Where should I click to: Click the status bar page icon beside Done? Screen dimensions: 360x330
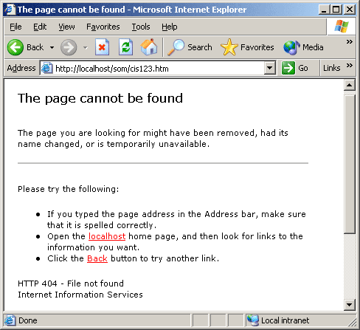(10, 320)
